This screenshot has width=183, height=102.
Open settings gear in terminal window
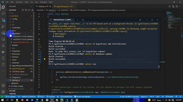coord(140,20)
